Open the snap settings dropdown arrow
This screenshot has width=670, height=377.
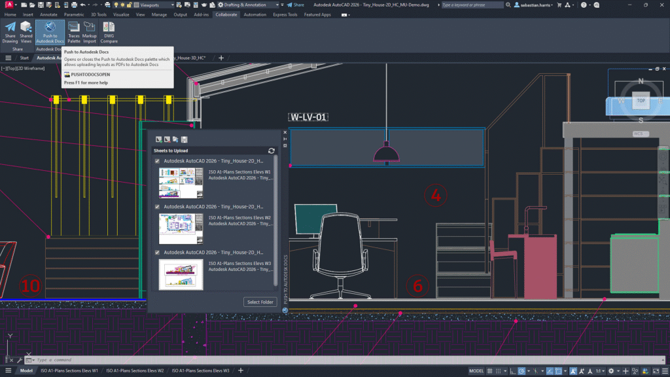[505, 370]
